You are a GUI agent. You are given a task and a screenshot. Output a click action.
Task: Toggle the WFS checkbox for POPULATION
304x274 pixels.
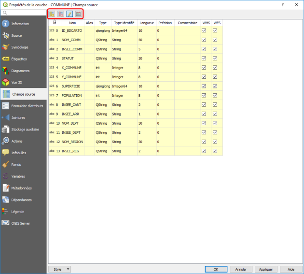pos(215,96)
